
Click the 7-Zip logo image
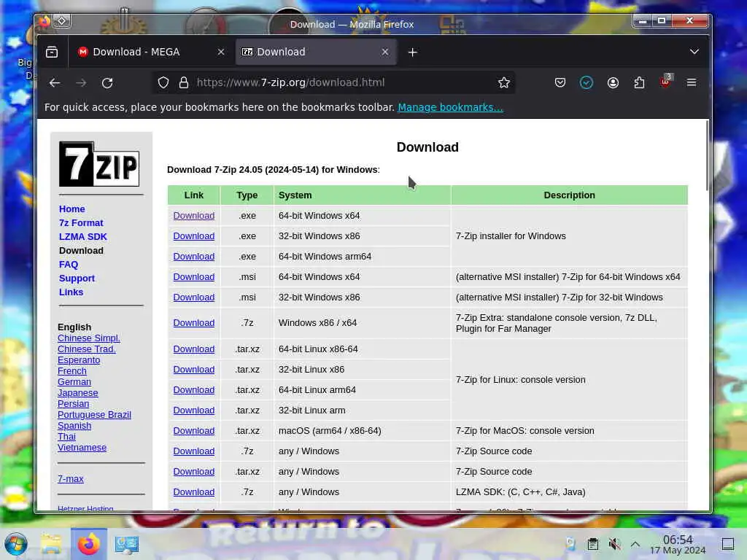(99, 164)
